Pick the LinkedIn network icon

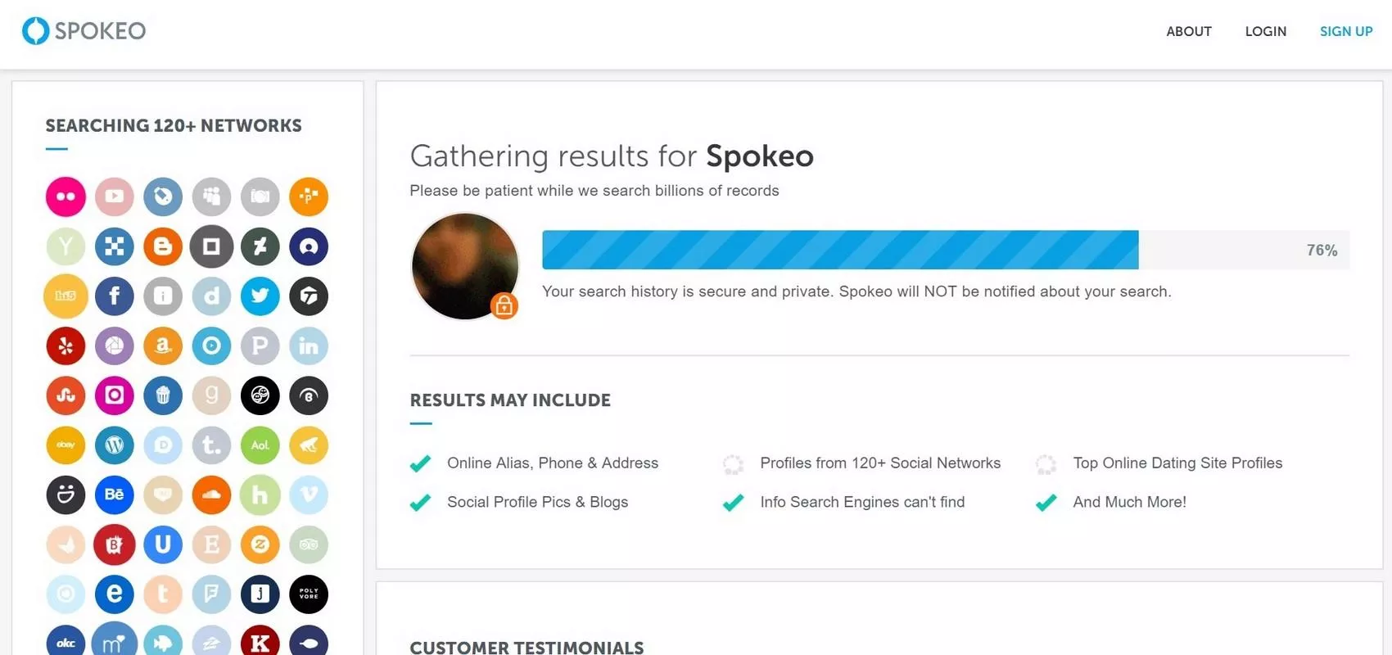coord(309,346)
